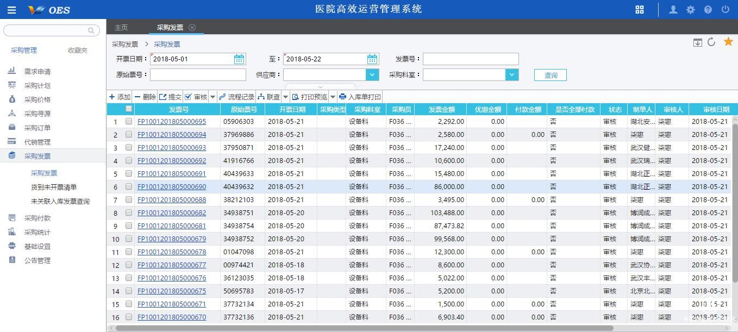Screen dimensions: 738x332
Task: Select the header checkbox to check all rows
Action: click(129, 109)
